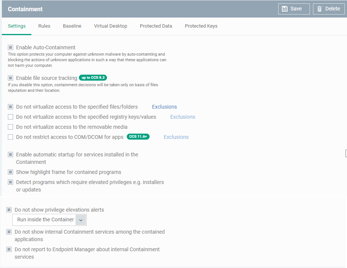Image resolution: width=347 pixels, height=268 pixels.
Task: Click the 'up to CCS 8.3' badge
Action: point(93,78)
